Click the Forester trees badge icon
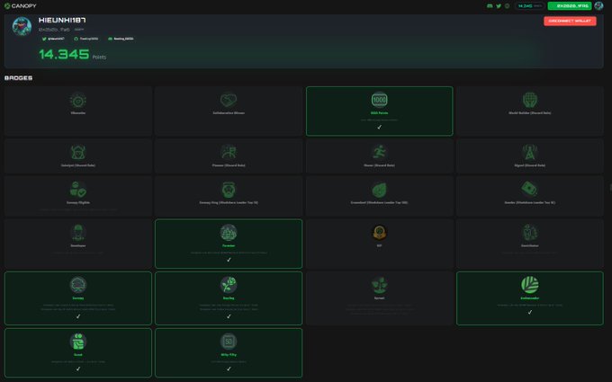The width and height of the screenshot is (612, 382). (229, 233)
